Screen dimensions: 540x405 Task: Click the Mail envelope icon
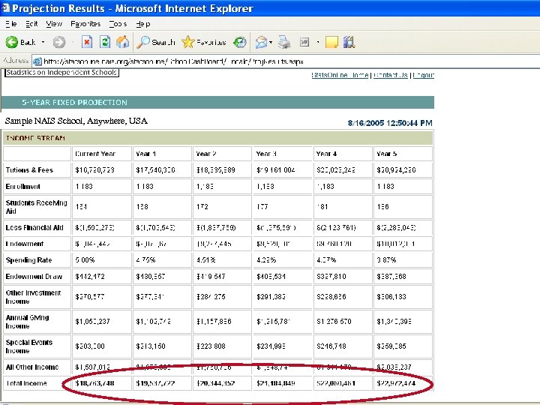click(262, 42)
